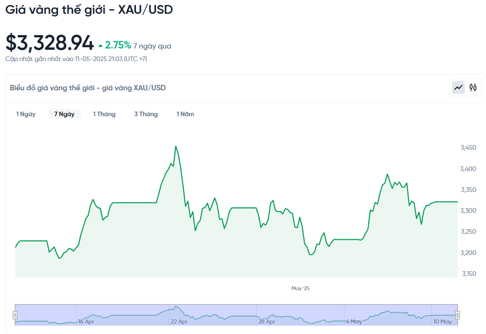Choose the 1 Tháng range tab
Viewport: 486px width, 334px height.
[104, 114]
